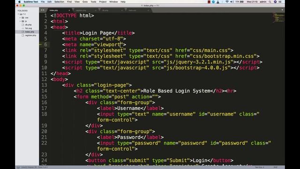Open the Tools menu
The width and height of the screenshot is (300, 169).
click(93, 2)
